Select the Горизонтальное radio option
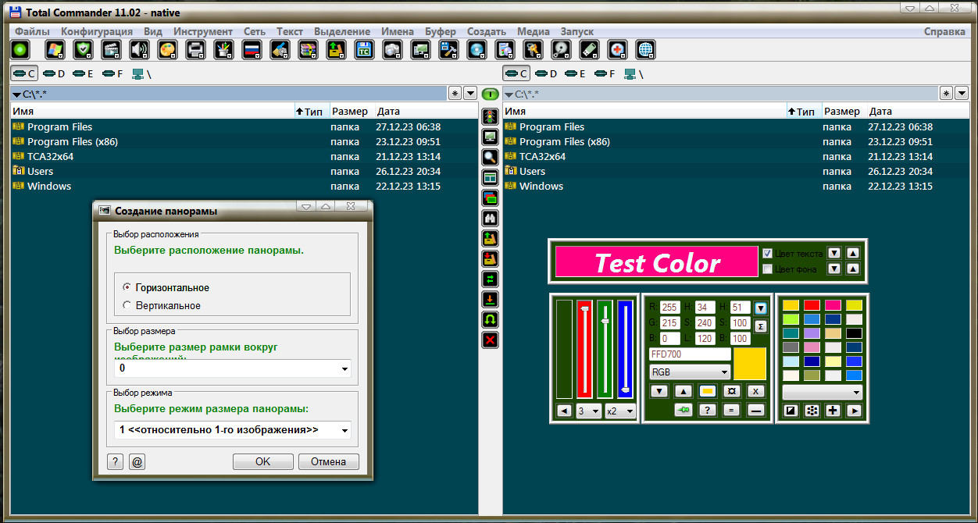978x523 pixels. click(166, 288)
